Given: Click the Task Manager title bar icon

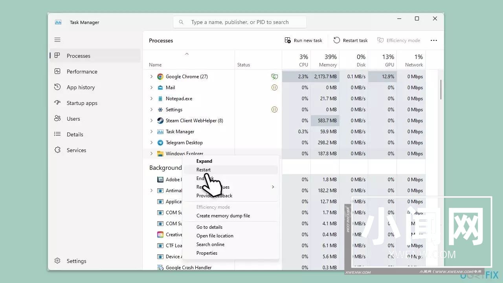Looking at the screenshot, I should coord(58,22).
